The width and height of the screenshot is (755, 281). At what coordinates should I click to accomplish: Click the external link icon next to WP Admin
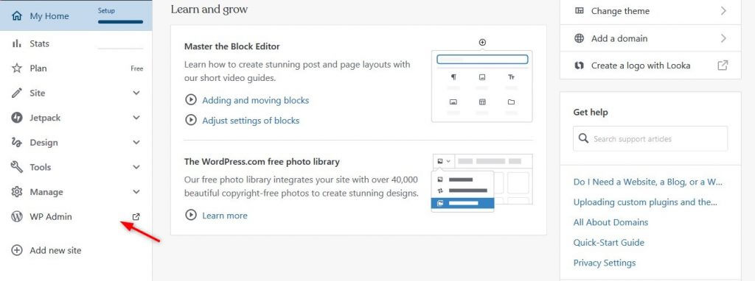(136, 216)
